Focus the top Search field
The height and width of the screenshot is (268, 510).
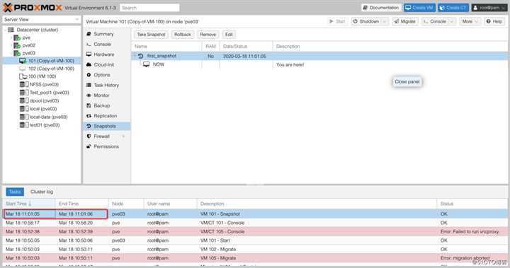149,8
